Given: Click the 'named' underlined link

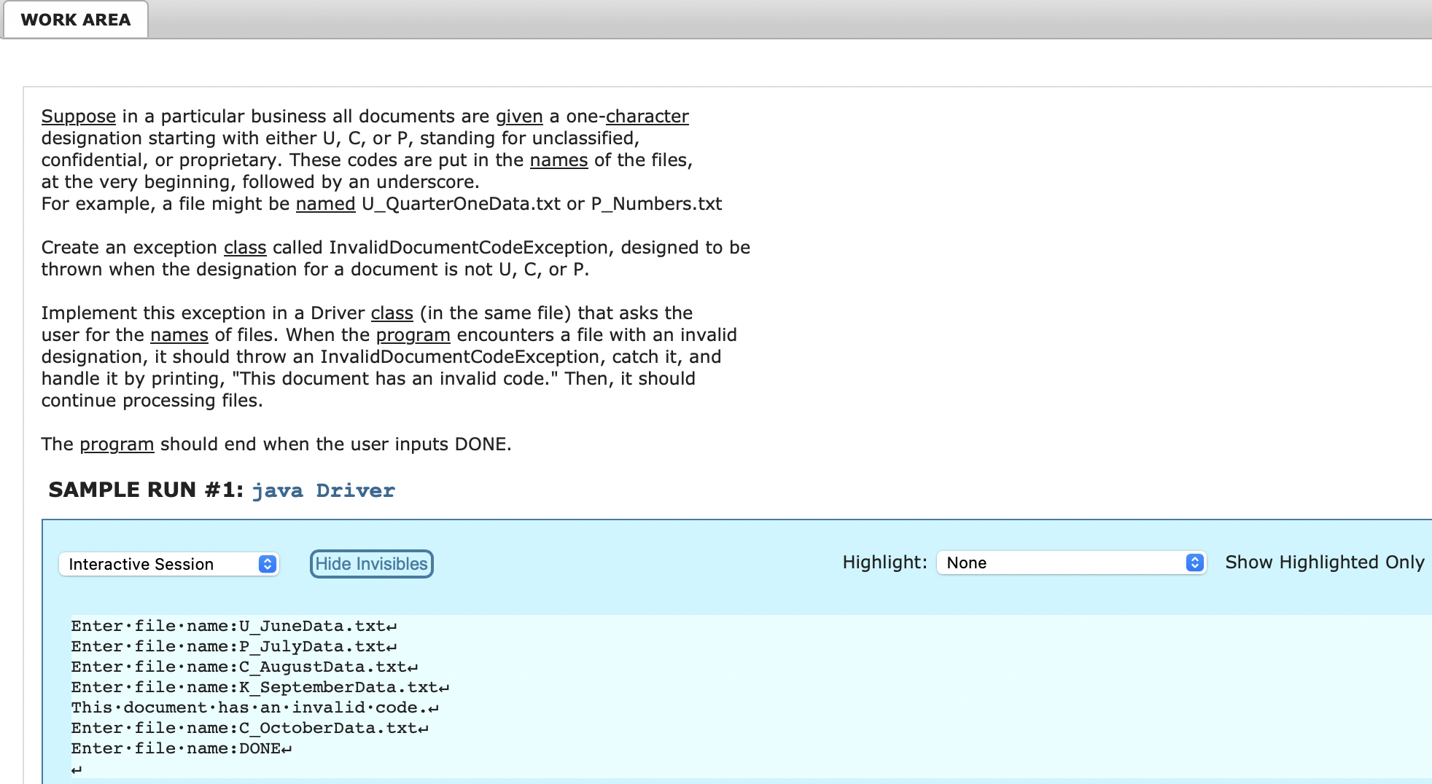Looking at the screenshot, I should coord(325,204).
